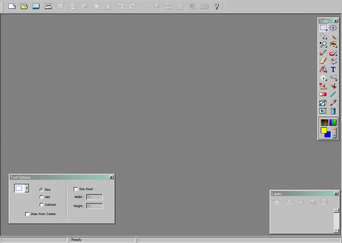Image resolution: width=342 pixels, height=243 pixels.
Task: Click the Width input field
Action: pyautogui.click(x=94, y=197)
